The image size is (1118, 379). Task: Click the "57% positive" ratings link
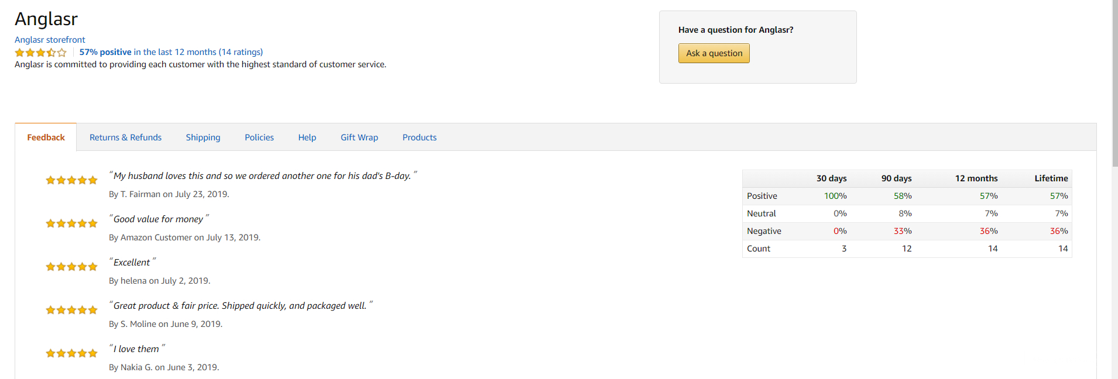pos(105,52)
